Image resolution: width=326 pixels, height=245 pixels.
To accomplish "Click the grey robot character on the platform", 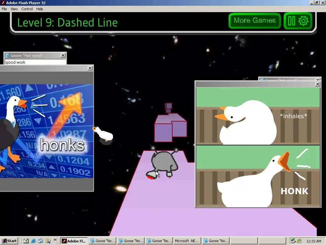I will coord(164,162).
